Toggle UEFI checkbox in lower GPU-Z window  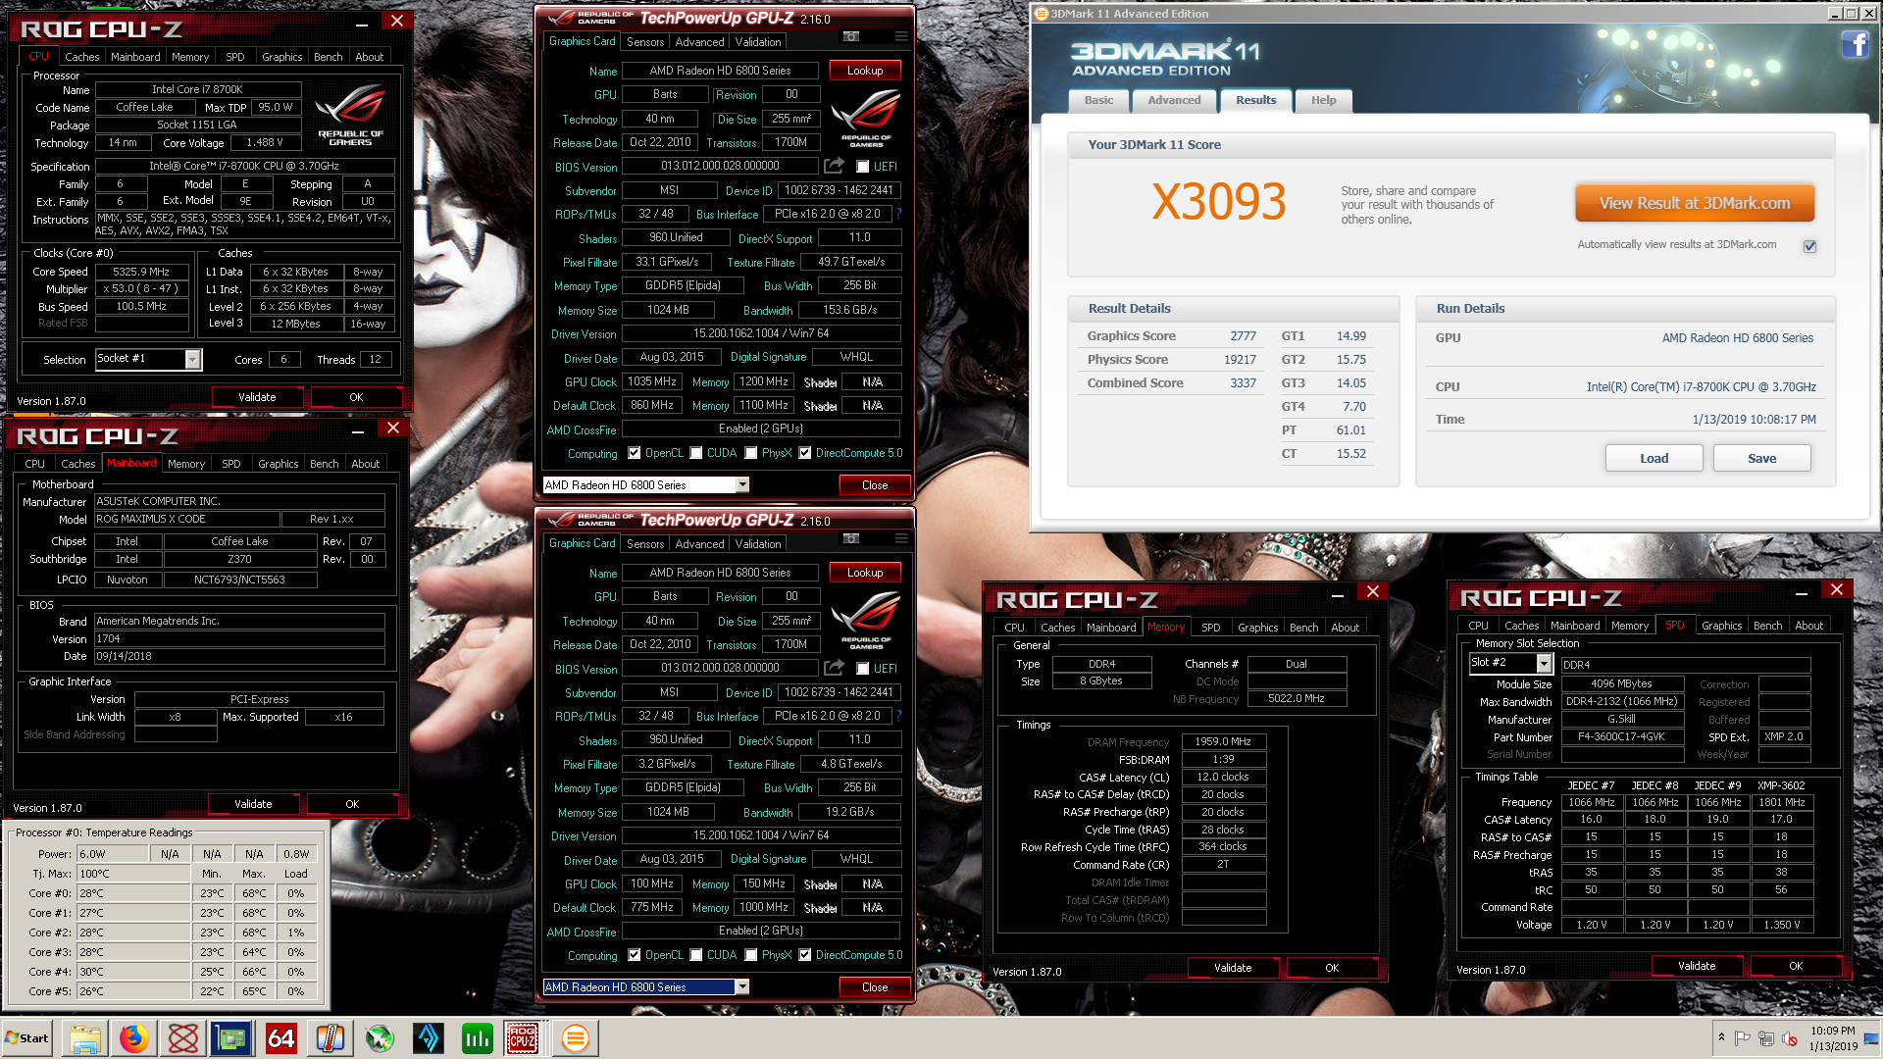pyautogui.click(x=863, y=669)
